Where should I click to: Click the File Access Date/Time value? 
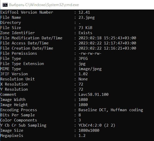[107, 43]
